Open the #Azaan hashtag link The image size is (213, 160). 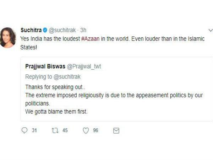[91, 39]
